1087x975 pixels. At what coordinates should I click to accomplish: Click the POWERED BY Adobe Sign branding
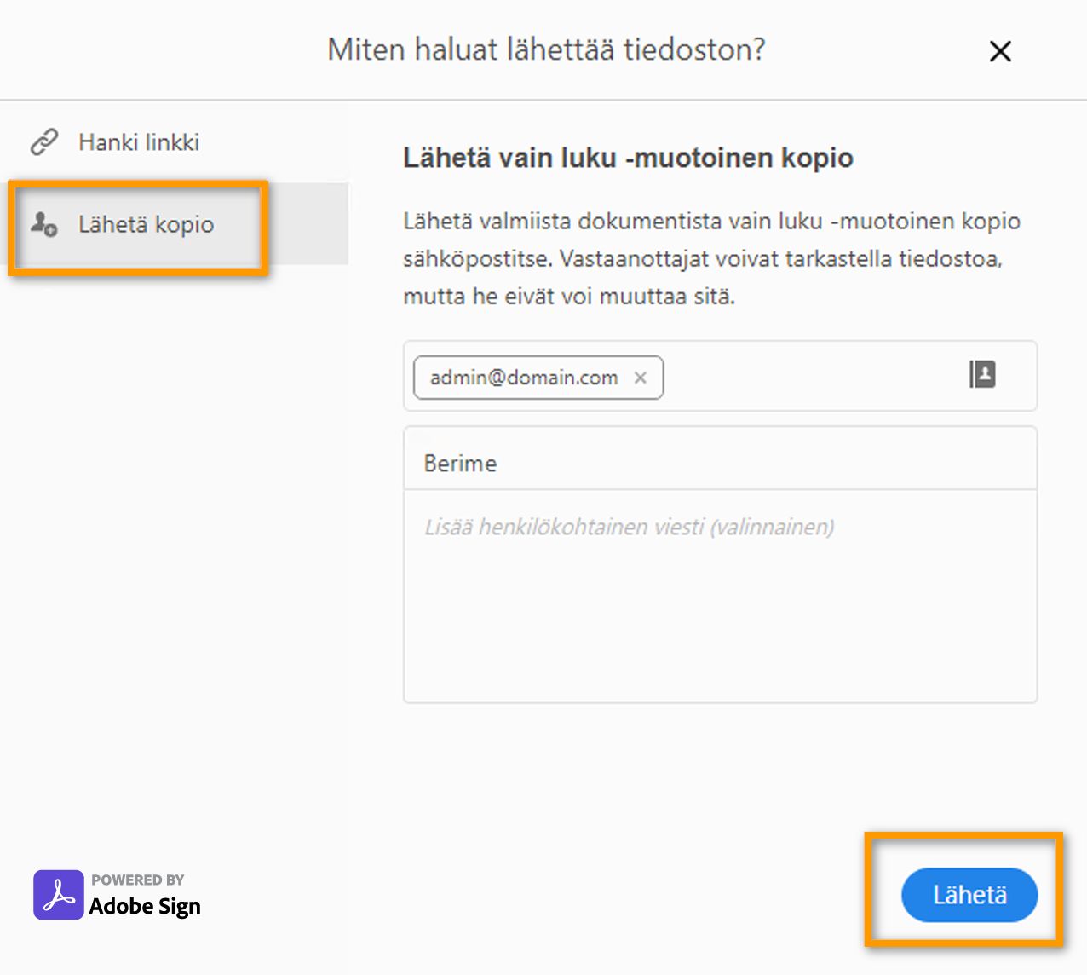click(145, 893)
